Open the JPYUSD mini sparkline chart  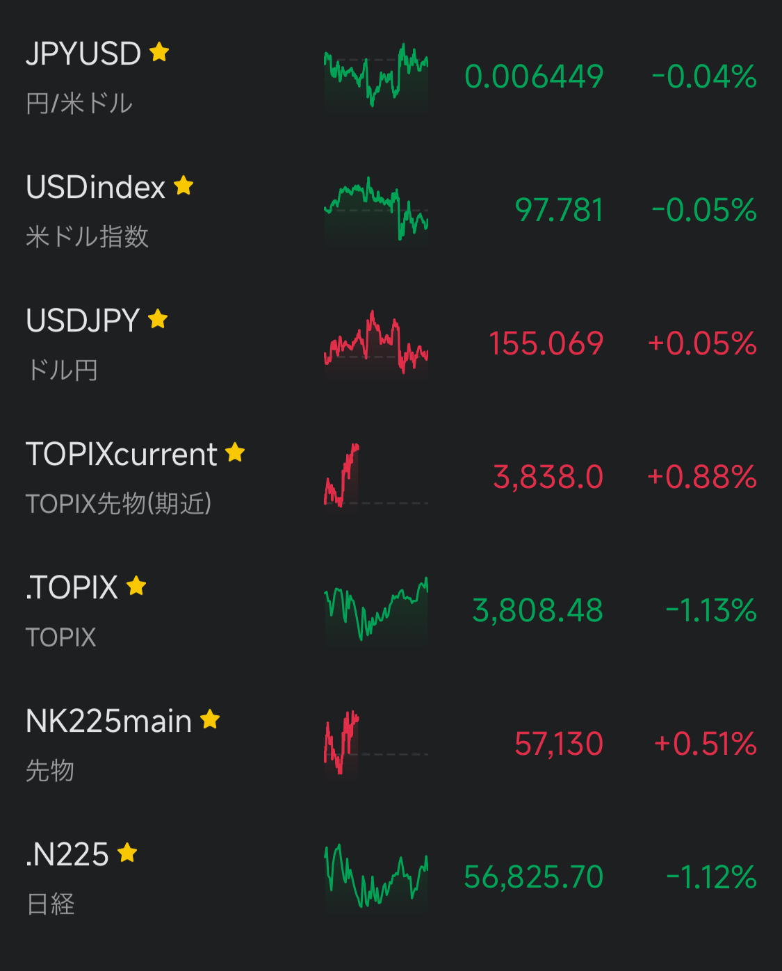tap(376, 76)
